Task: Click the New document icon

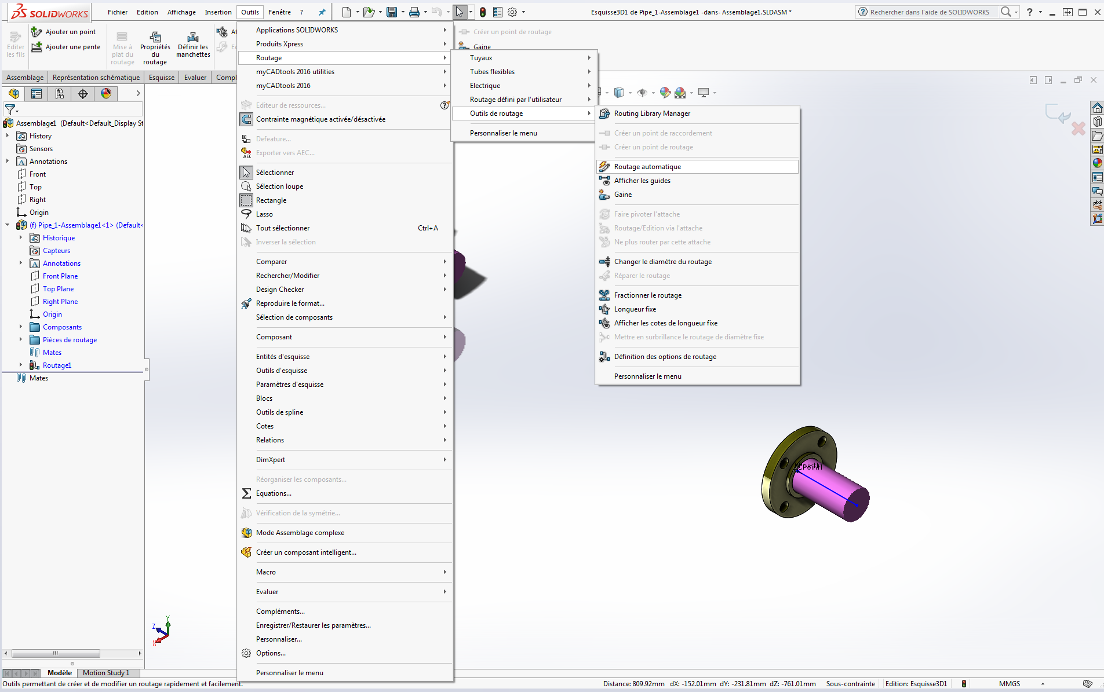Action: tap(347, 12)
